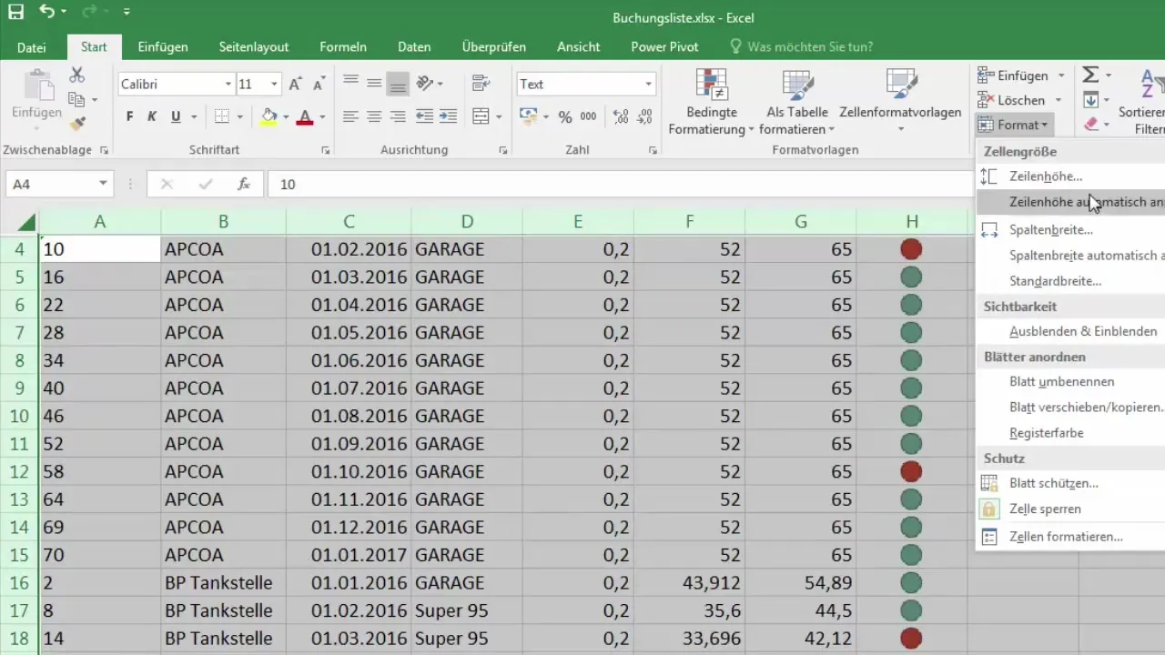Image resolution: width=1165 pixels, height=655 pixels.
Task: Switch to the Einfügen ribbon tab
Action: pos(163,47)
